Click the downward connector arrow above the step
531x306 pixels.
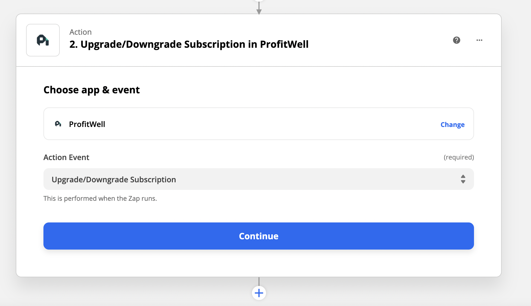[259, 8]
